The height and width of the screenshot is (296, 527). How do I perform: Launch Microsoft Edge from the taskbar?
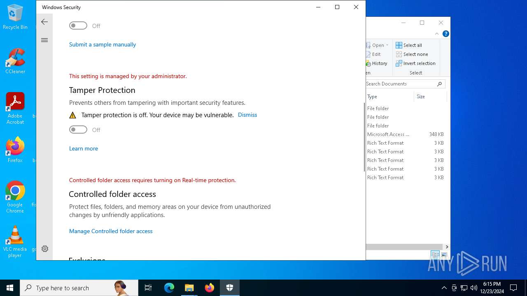click(169, 288)
